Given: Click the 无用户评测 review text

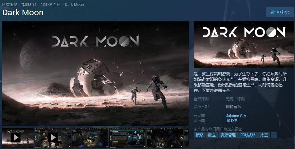Looking at the screenshot, I should (235, 99).
